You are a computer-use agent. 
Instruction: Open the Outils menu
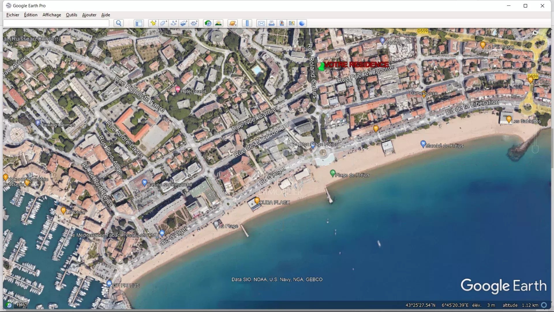pos(71,15)
